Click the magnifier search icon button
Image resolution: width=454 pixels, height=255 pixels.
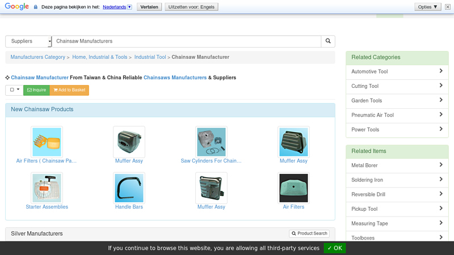point(328,41)
